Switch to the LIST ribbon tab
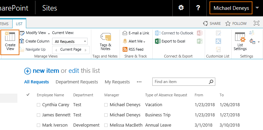 click(19, 24)
